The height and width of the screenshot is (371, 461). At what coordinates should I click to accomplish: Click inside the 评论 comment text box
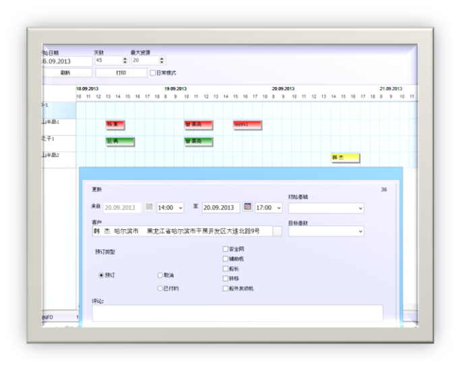(x=237, y=312)
